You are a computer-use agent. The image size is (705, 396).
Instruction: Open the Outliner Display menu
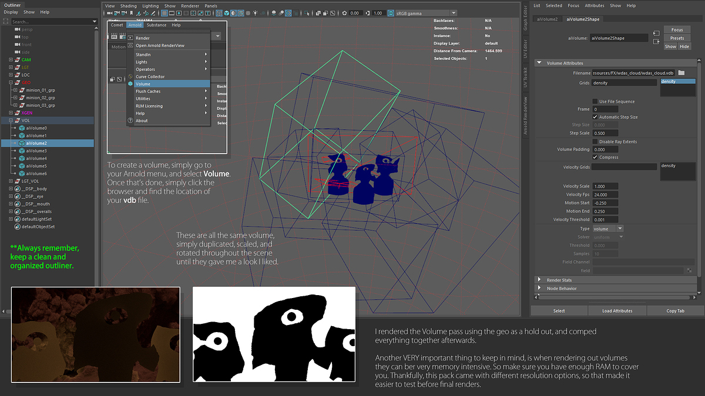point(11,12)
